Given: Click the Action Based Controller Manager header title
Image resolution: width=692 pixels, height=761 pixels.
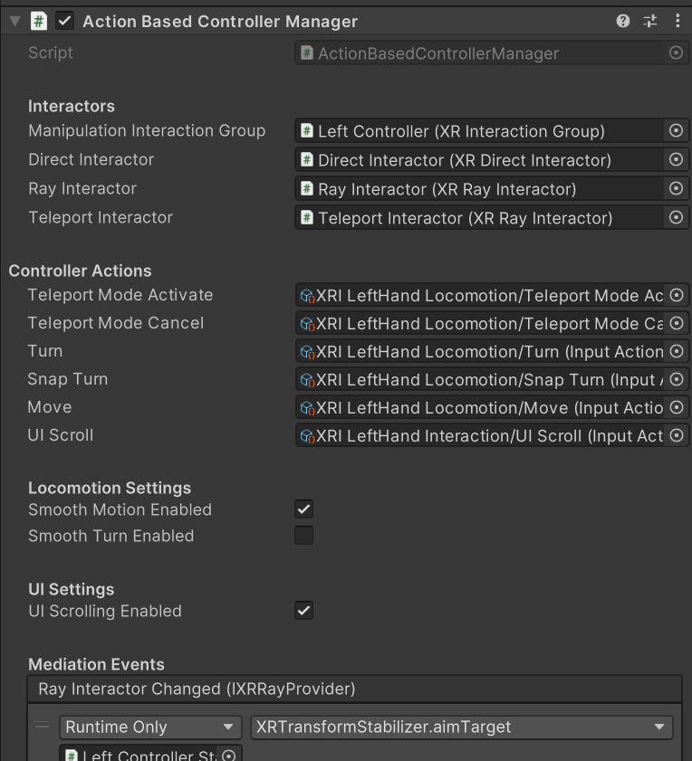Looking at the screenshot, I should click(x=220, y=21).
